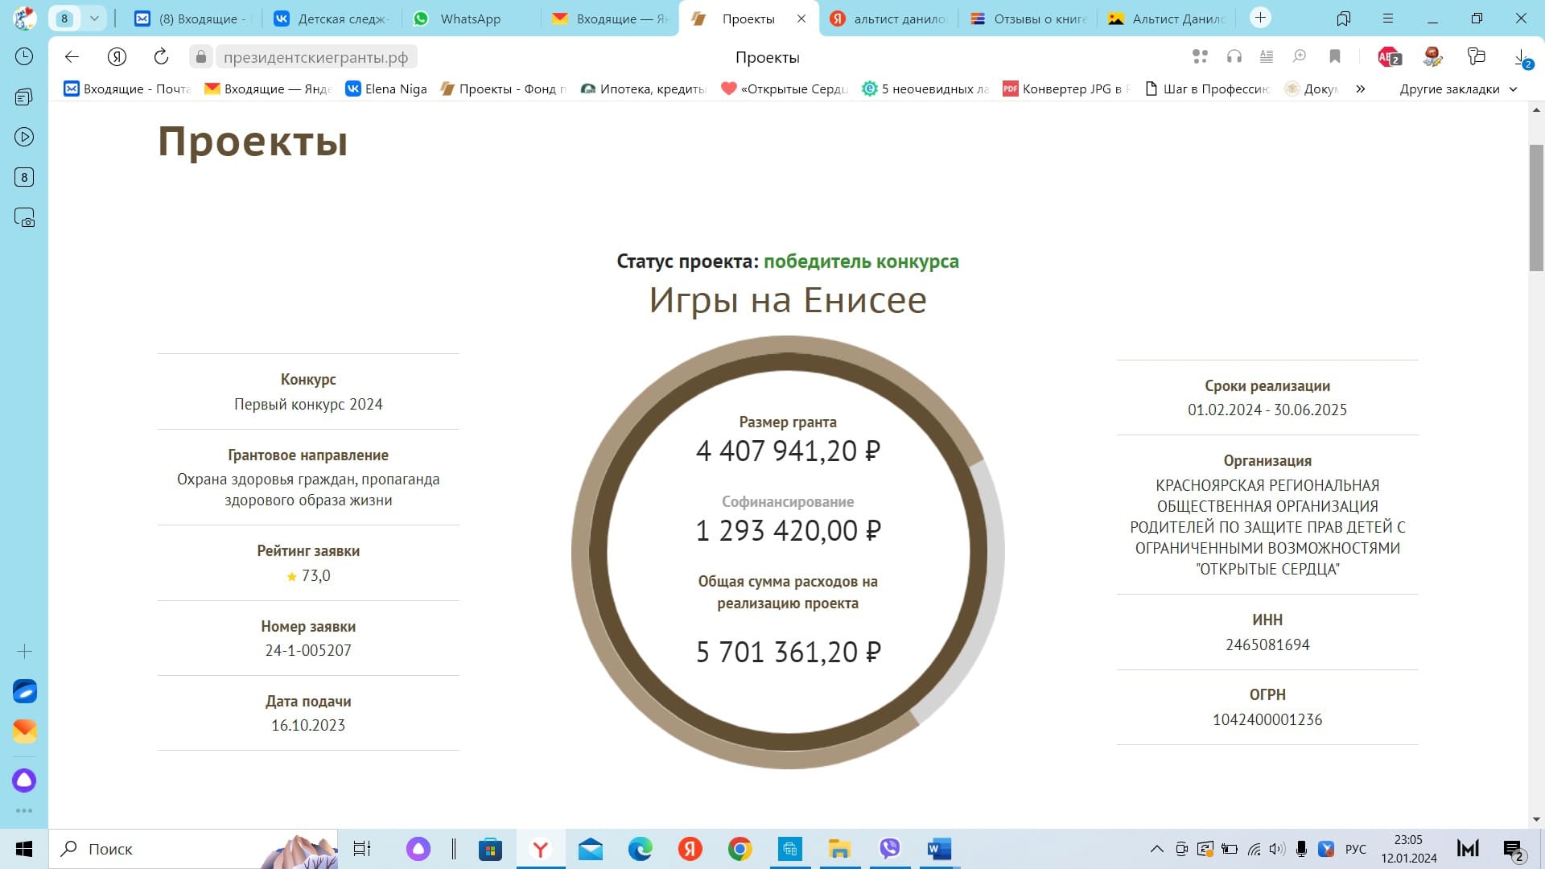Open sidebar history clock icon
The width and height of the screenshot is (1545, 869).
[24, 56]
